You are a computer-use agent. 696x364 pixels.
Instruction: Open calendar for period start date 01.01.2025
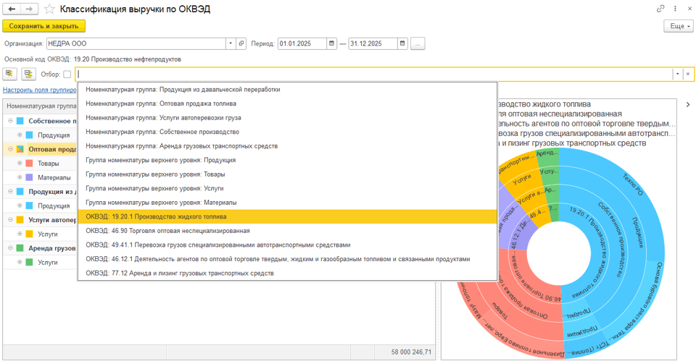(331, 43)
